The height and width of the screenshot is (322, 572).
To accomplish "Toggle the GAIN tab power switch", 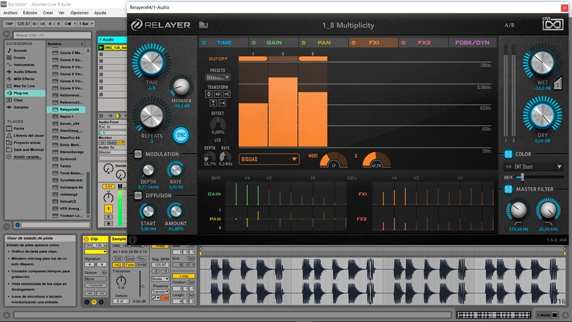I will [x=254, y=42].
